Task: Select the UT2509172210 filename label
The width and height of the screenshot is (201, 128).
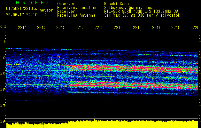Action: coord(23,8)
